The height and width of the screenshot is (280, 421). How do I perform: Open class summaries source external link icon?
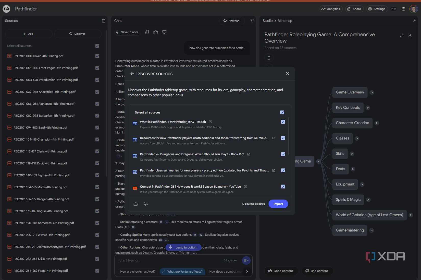274,170
